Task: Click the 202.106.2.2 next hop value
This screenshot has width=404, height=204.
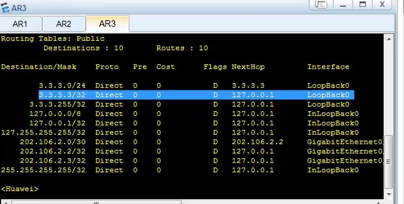Action: tap(258, 142)
